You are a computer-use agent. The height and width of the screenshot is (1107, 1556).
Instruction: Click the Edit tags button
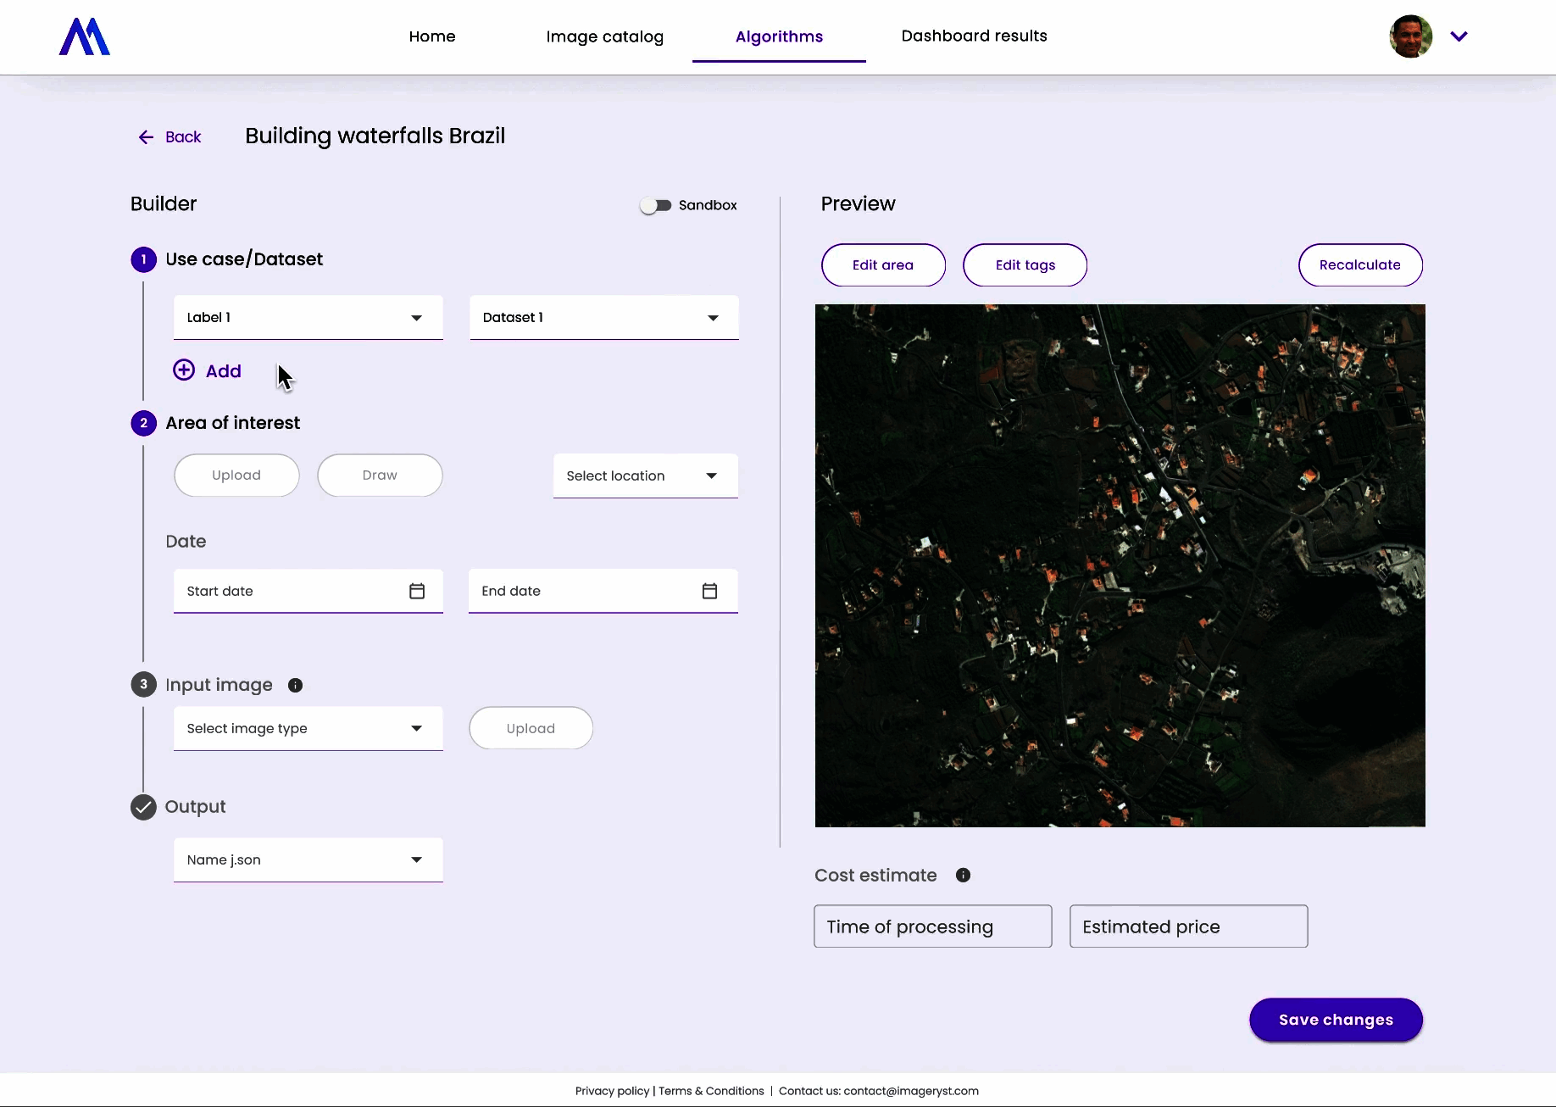1025,264
